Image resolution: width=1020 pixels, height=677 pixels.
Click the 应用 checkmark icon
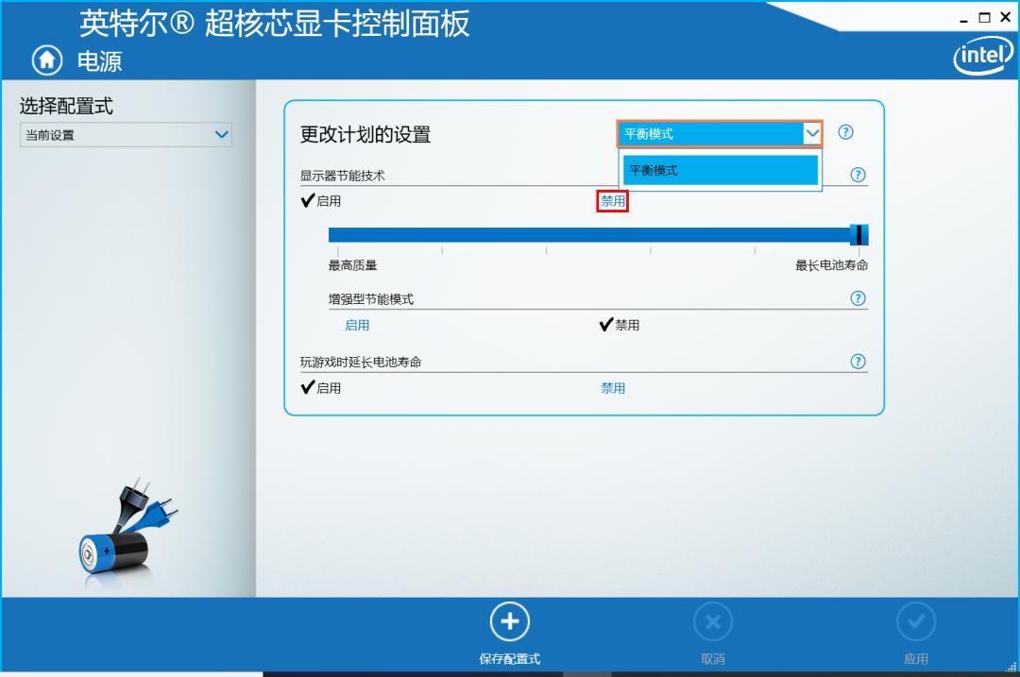click(x=916, y=621)
